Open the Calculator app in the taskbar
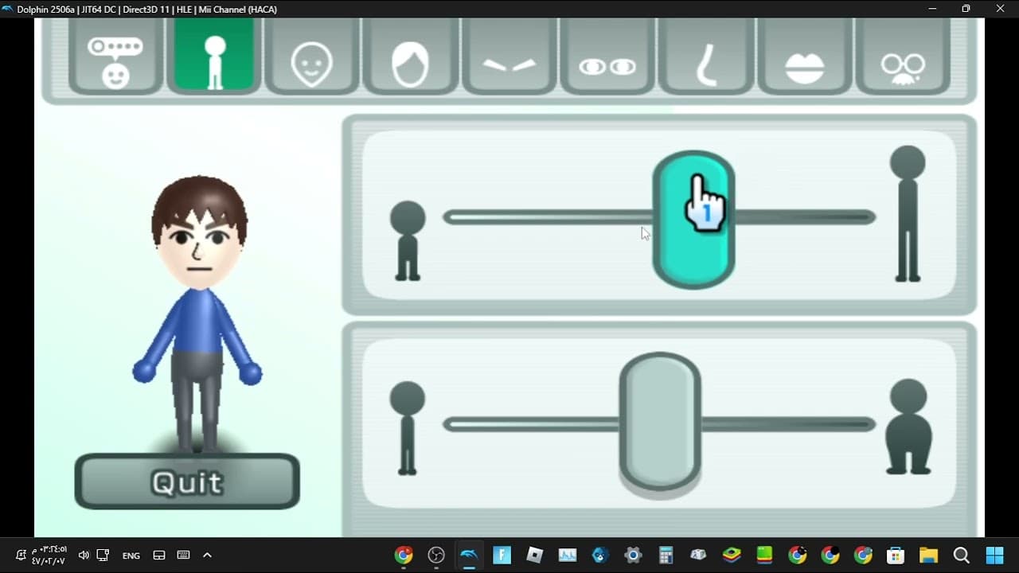Image resolution: width=1019 pixels, height=573 pixels. (666, 555)
